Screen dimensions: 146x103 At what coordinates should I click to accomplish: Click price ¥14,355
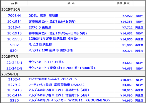coord(126,22)
